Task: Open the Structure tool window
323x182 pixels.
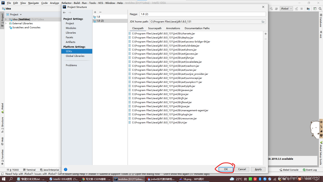Action: click(2, 125)
